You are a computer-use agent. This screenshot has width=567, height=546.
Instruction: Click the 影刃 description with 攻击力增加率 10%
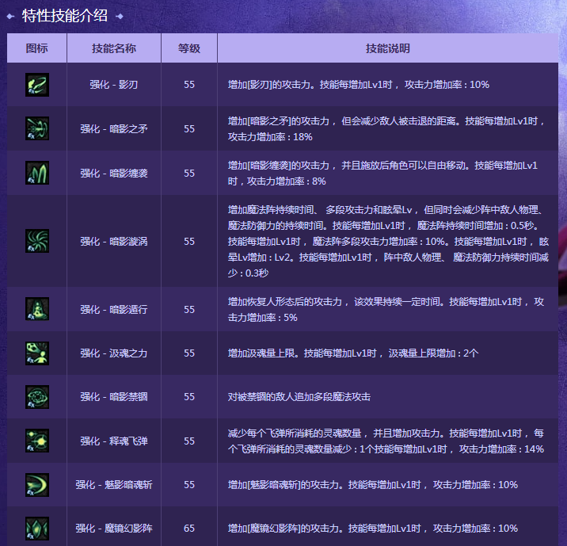click(x=359, y=85)
